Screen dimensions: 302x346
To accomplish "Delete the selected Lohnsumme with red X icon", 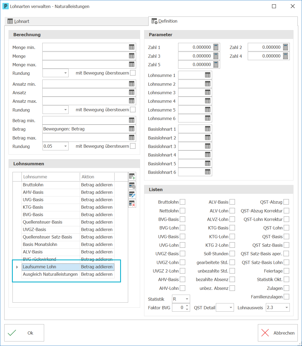I will click(132, 204).
